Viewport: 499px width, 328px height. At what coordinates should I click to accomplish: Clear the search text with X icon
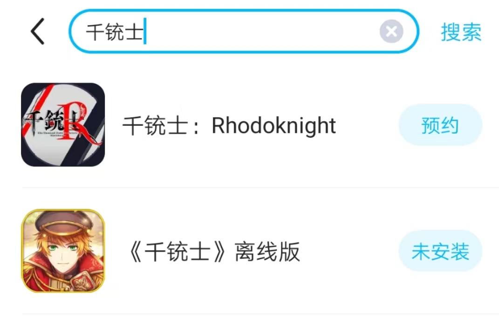point(391,31)
